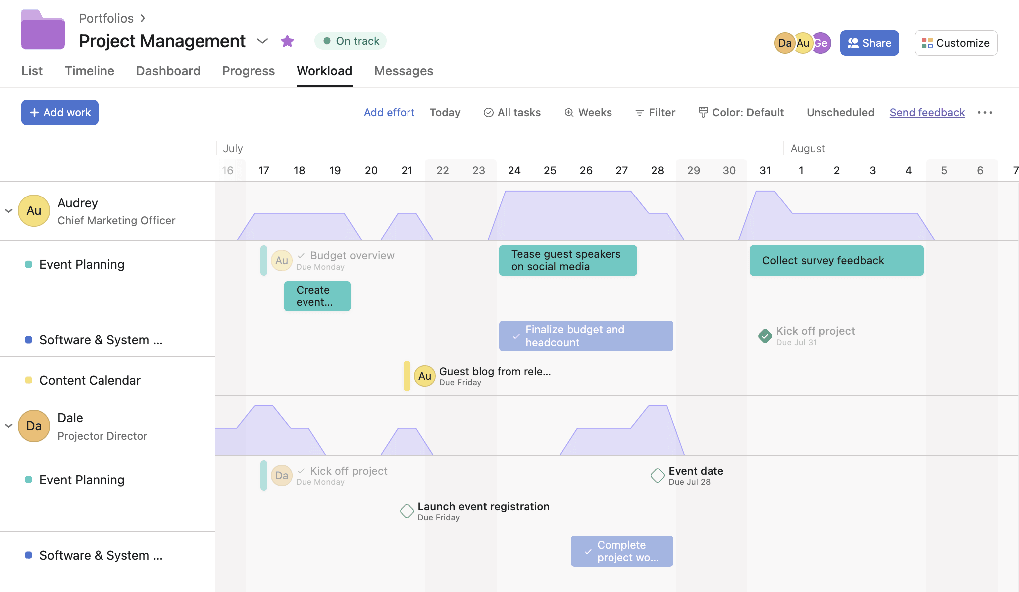
Task: Click the Color Default icon
Action: click(703, 112)
